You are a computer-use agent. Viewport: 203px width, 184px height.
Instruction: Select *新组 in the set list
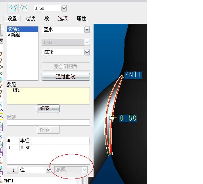coord(23,35)
